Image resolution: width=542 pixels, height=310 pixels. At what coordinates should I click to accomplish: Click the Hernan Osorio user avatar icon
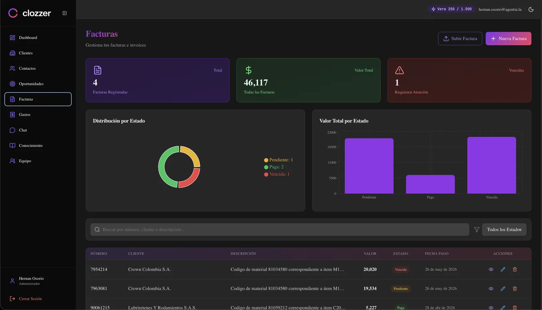13,281
